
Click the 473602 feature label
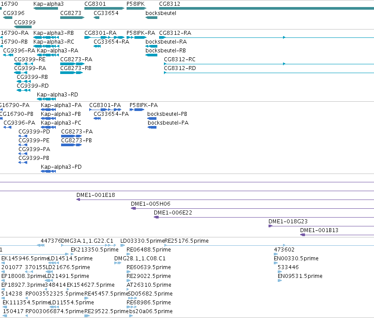(284, 250)
